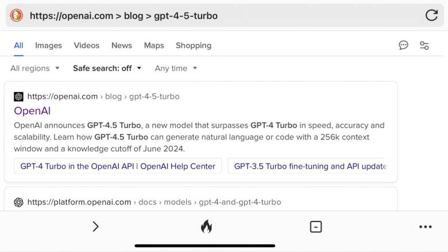
Task: Open the Safe search: off dropdown
Action: 107,68
